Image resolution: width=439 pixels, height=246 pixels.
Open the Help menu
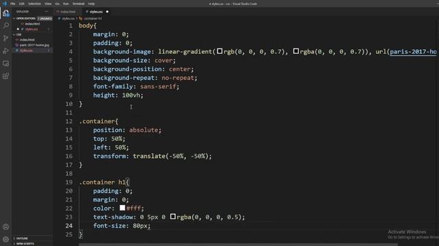click(x=91, y=3)
